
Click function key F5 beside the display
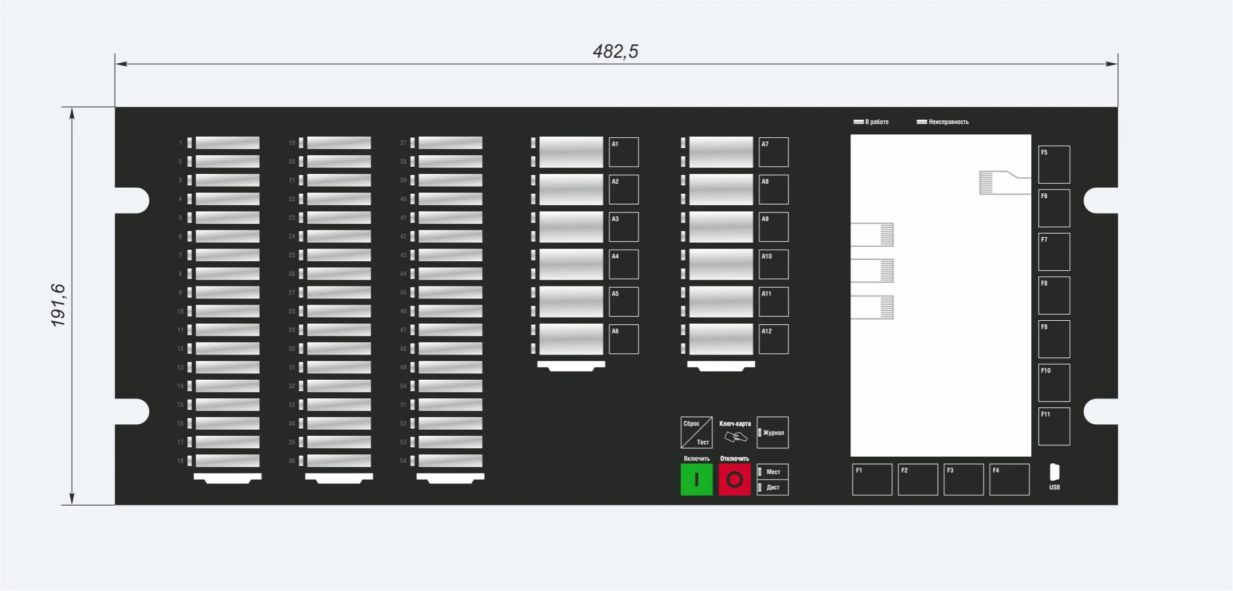(1054, 164)
